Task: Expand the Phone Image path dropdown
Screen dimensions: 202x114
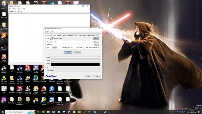Action: (92, 42)
